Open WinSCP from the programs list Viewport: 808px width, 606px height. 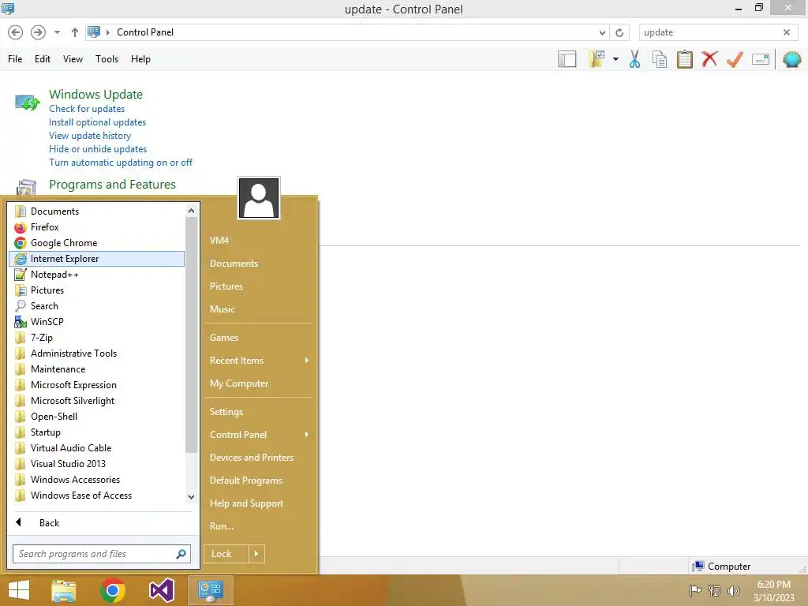(97, 322)
